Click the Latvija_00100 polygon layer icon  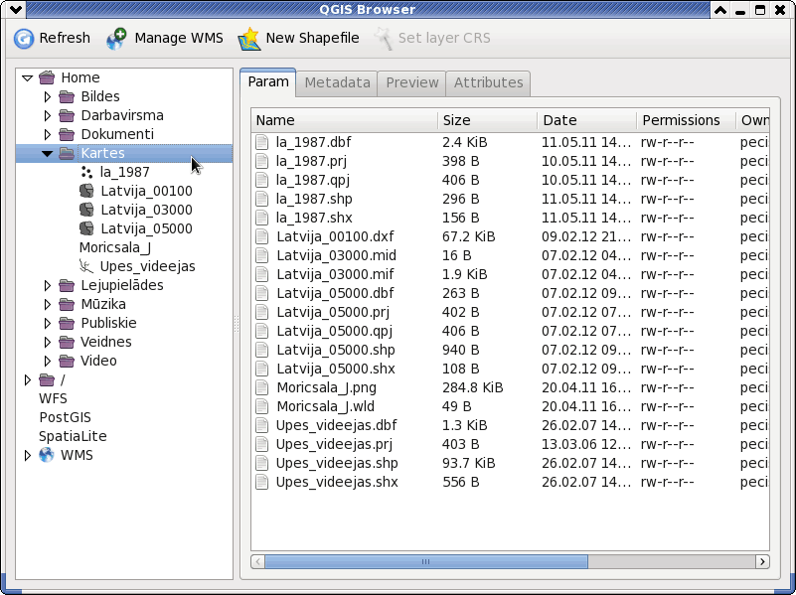coord(86,191)
